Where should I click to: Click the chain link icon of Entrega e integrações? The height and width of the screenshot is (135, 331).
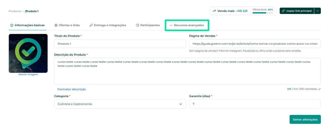click(x=91, y=25)
